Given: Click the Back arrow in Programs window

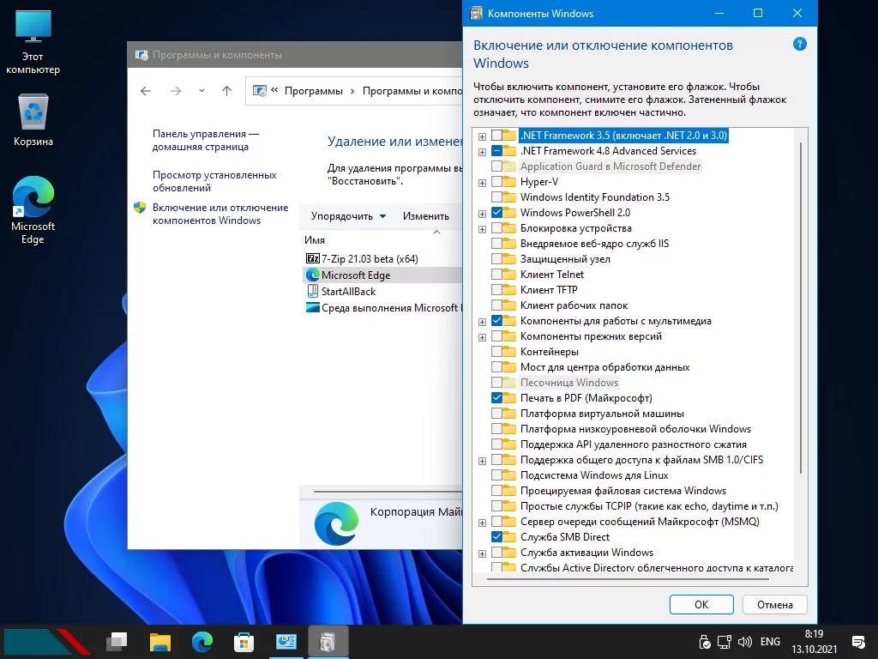Looking at the screenshot, I should pos(146,91).
